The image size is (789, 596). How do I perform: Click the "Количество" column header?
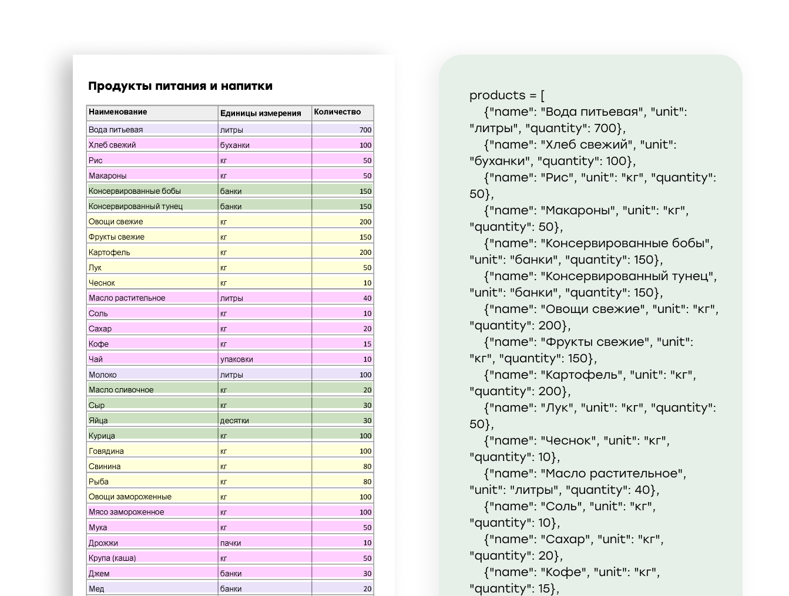coord(337,112)
